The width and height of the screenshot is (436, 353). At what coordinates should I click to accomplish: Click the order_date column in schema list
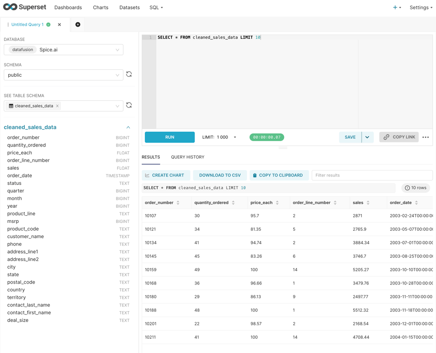(19, 176)
